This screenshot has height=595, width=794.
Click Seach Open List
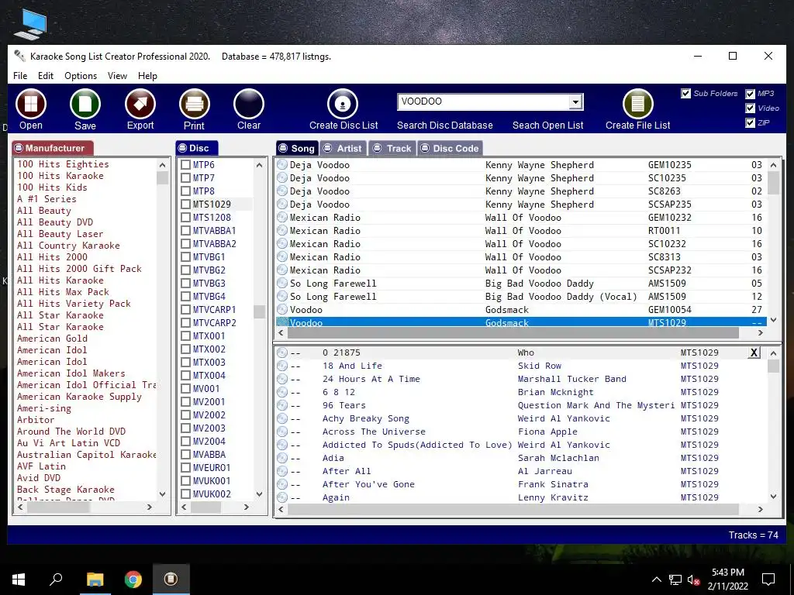[548, 126]
